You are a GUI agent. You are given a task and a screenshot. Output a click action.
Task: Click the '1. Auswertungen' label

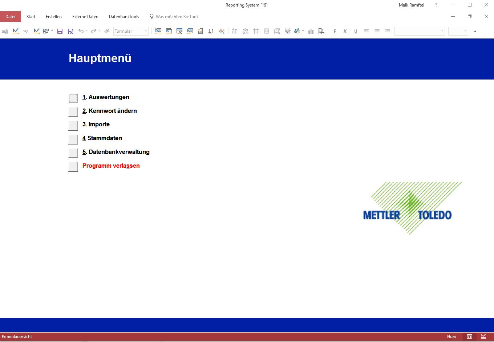(106, 97)
